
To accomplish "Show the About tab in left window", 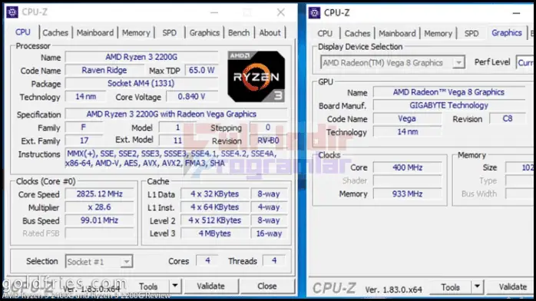I will (270, 33).
